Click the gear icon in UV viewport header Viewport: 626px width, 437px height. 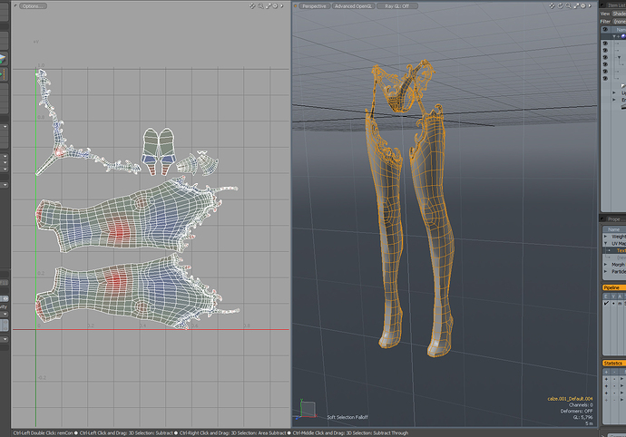(275, 6)
